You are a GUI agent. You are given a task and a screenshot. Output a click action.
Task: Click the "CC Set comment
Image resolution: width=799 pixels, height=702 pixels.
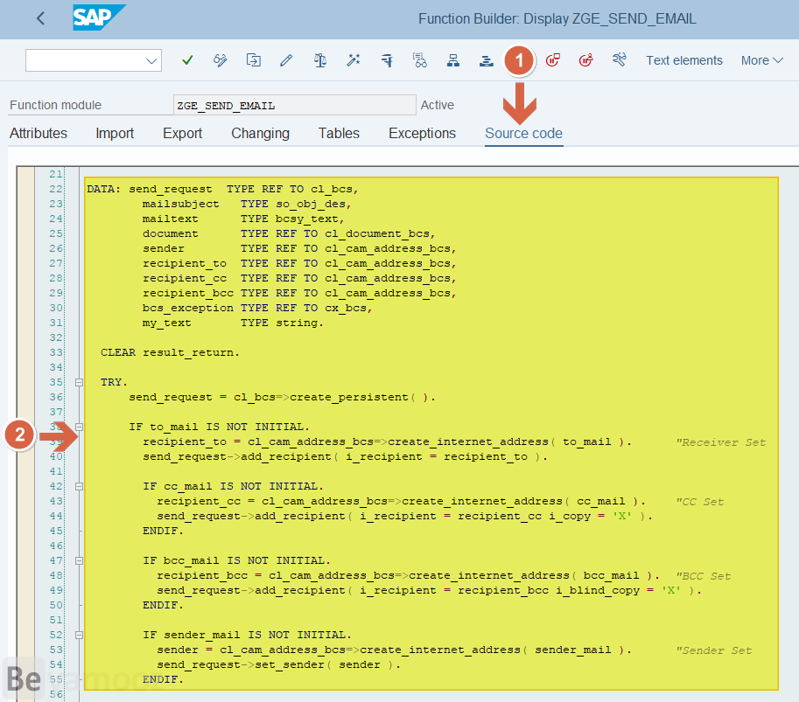click(699, 502)
